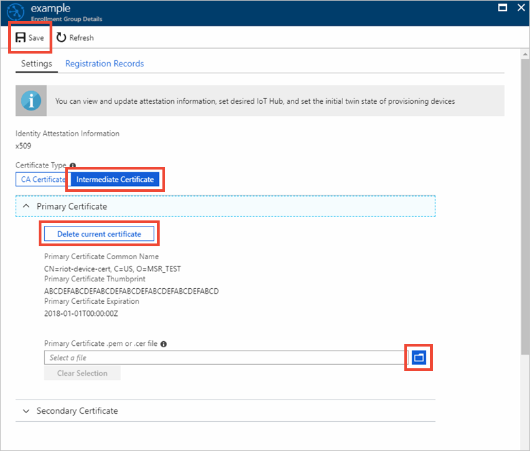The width and height of the screenshot is (530, 451).
Task: Maximize the Enrollment Group Details pane
Action: (x=503, y=7)
